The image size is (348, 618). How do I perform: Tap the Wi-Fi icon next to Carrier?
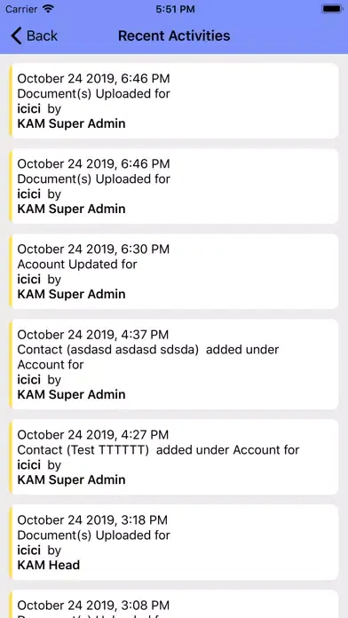49,9
